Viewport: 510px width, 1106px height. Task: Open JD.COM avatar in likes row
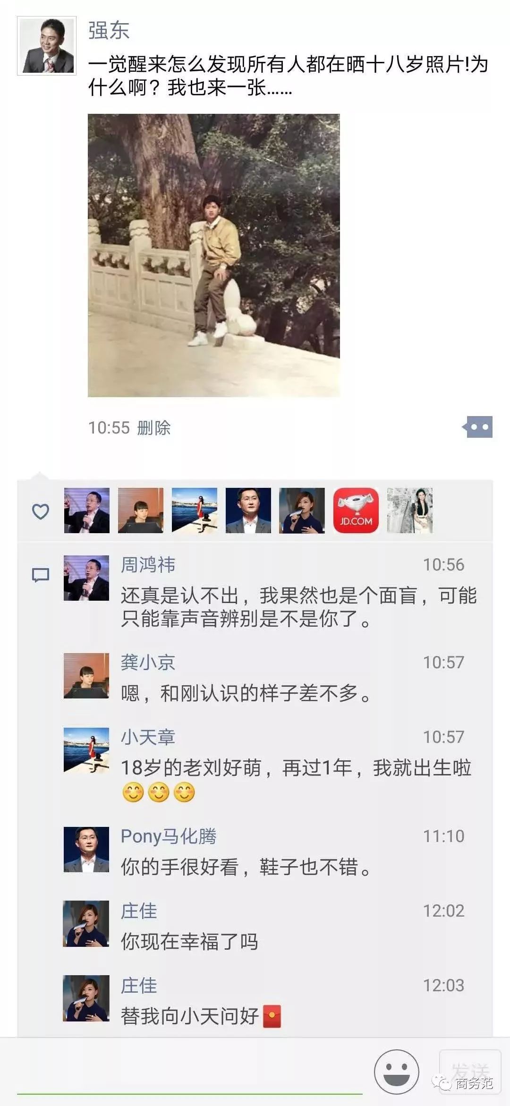[x=356, y=510]
